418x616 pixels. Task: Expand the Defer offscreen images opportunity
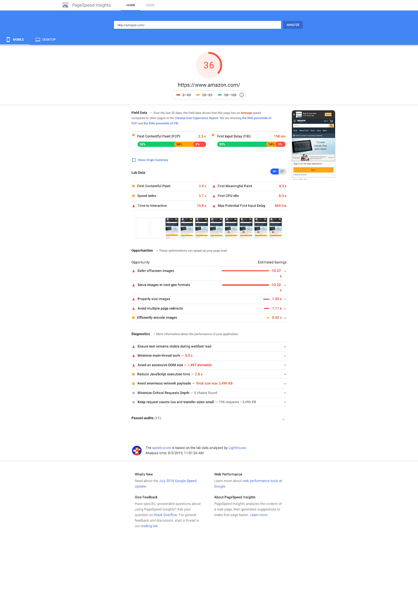pyautogui.click(x=285, y=271)
